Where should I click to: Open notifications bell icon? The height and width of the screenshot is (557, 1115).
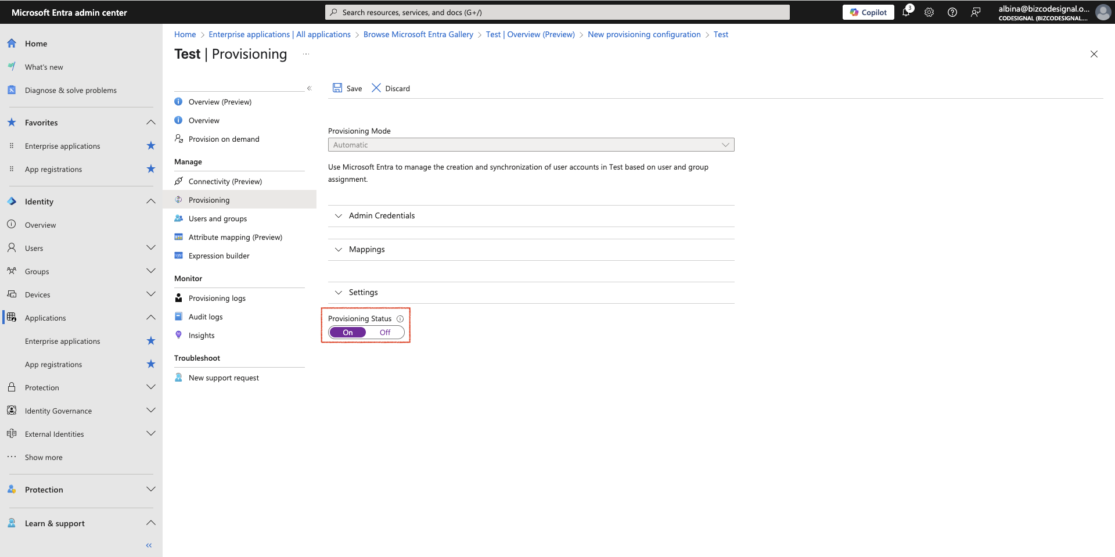pos(906,12)
